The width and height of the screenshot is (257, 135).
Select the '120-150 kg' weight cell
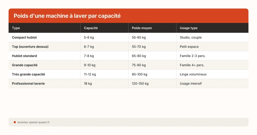[x=140, y=83]
